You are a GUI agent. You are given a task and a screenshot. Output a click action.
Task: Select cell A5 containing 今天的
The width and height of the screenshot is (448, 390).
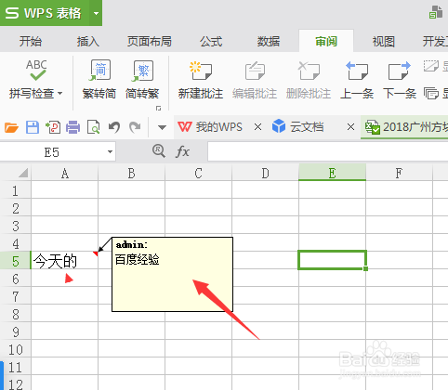tap(64, 261)
